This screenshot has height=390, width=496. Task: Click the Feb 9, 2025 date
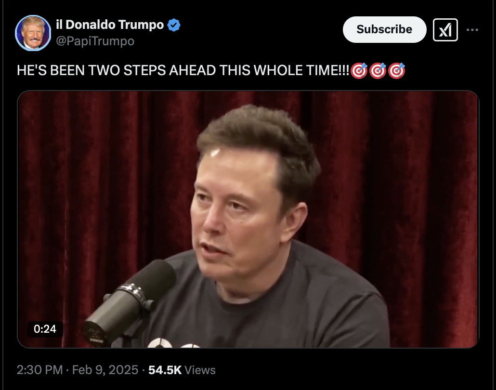click(105, 370)
